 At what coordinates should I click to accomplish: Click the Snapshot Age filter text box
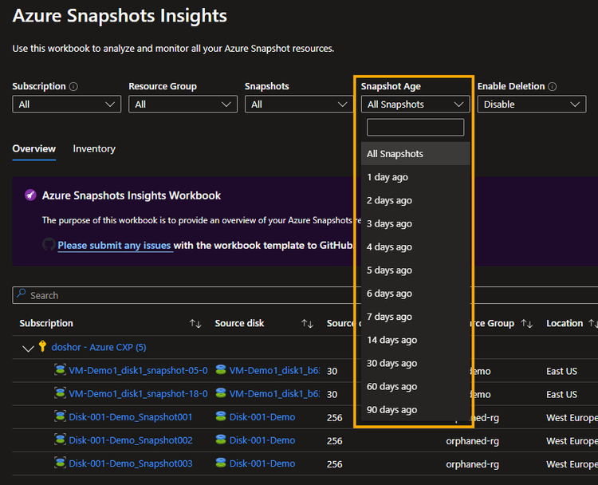(415, 127)
